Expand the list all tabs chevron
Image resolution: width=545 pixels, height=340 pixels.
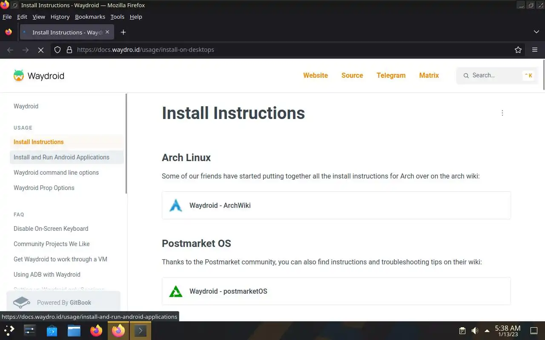coord(536,32)
